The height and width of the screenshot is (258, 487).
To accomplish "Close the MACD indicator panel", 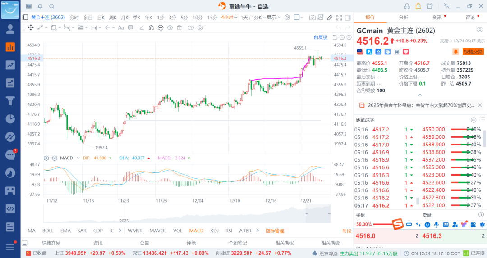I will pos(55,158).
